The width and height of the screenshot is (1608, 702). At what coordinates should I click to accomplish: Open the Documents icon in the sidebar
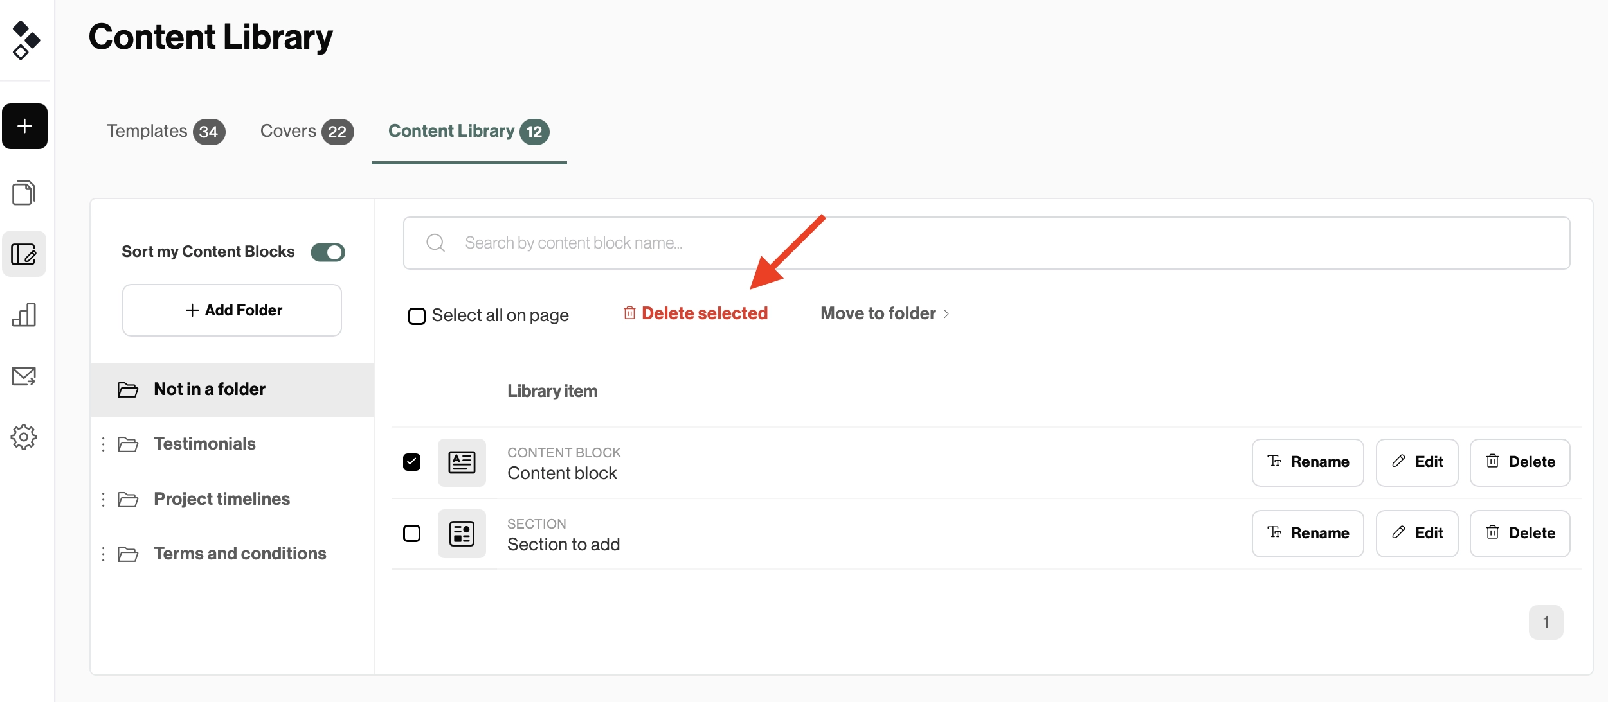tap(24, 192)
